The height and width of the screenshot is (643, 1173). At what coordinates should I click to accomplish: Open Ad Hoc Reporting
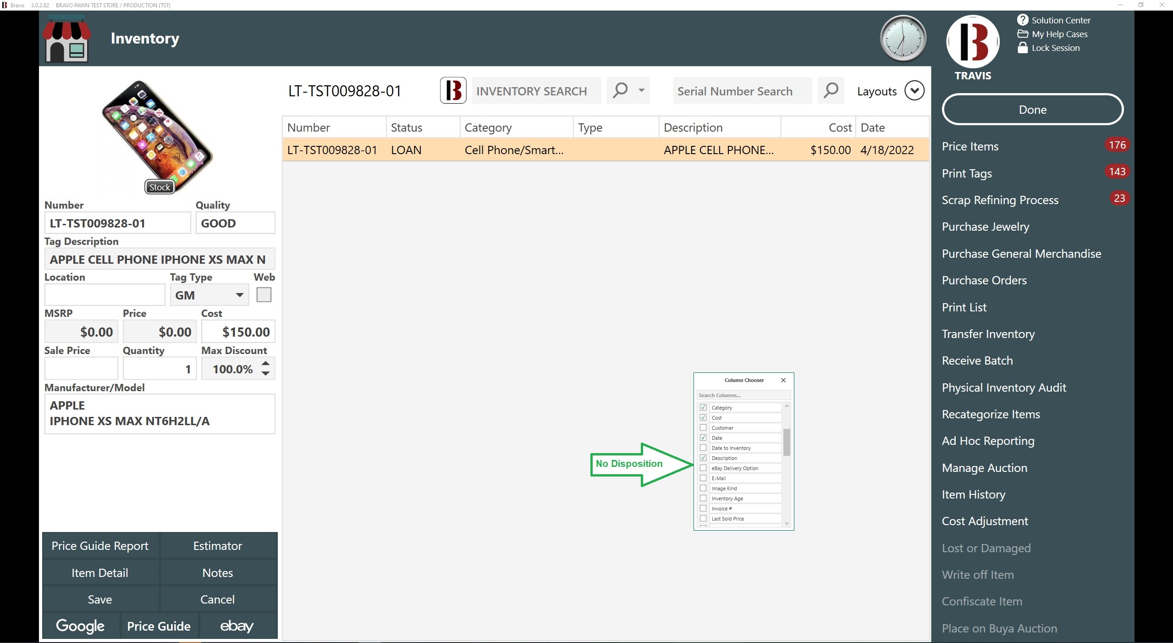click(x=988, y=441)
